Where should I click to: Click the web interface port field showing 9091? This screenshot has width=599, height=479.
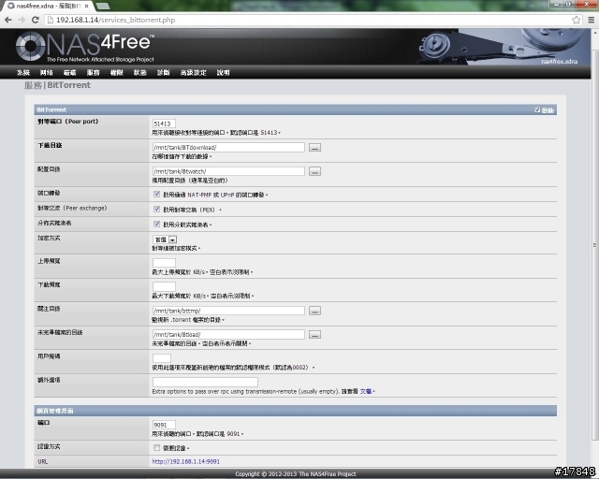(x=164, y=425)
